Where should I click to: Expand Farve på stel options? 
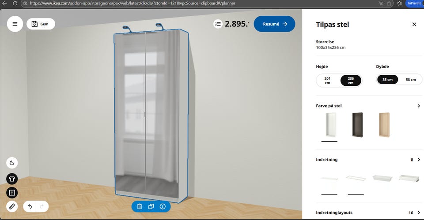pyautogui.click(x=419, y=106)
